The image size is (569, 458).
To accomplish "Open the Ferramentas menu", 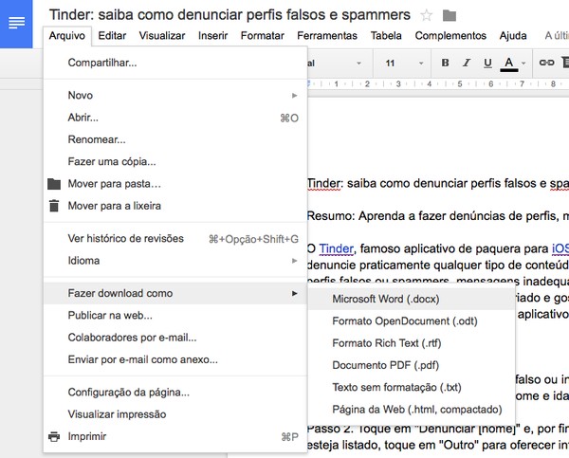I will [x=327, y=36].
